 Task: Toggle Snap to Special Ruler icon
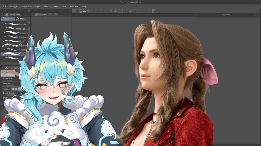[144, 11]
